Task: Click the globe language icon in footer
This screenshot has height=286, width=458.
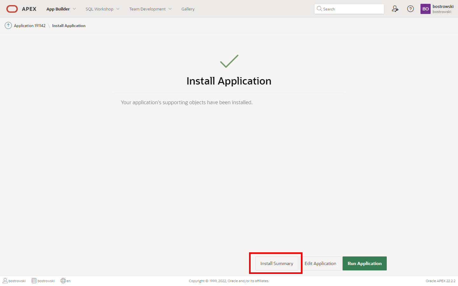Action: (x=63, y=281)
